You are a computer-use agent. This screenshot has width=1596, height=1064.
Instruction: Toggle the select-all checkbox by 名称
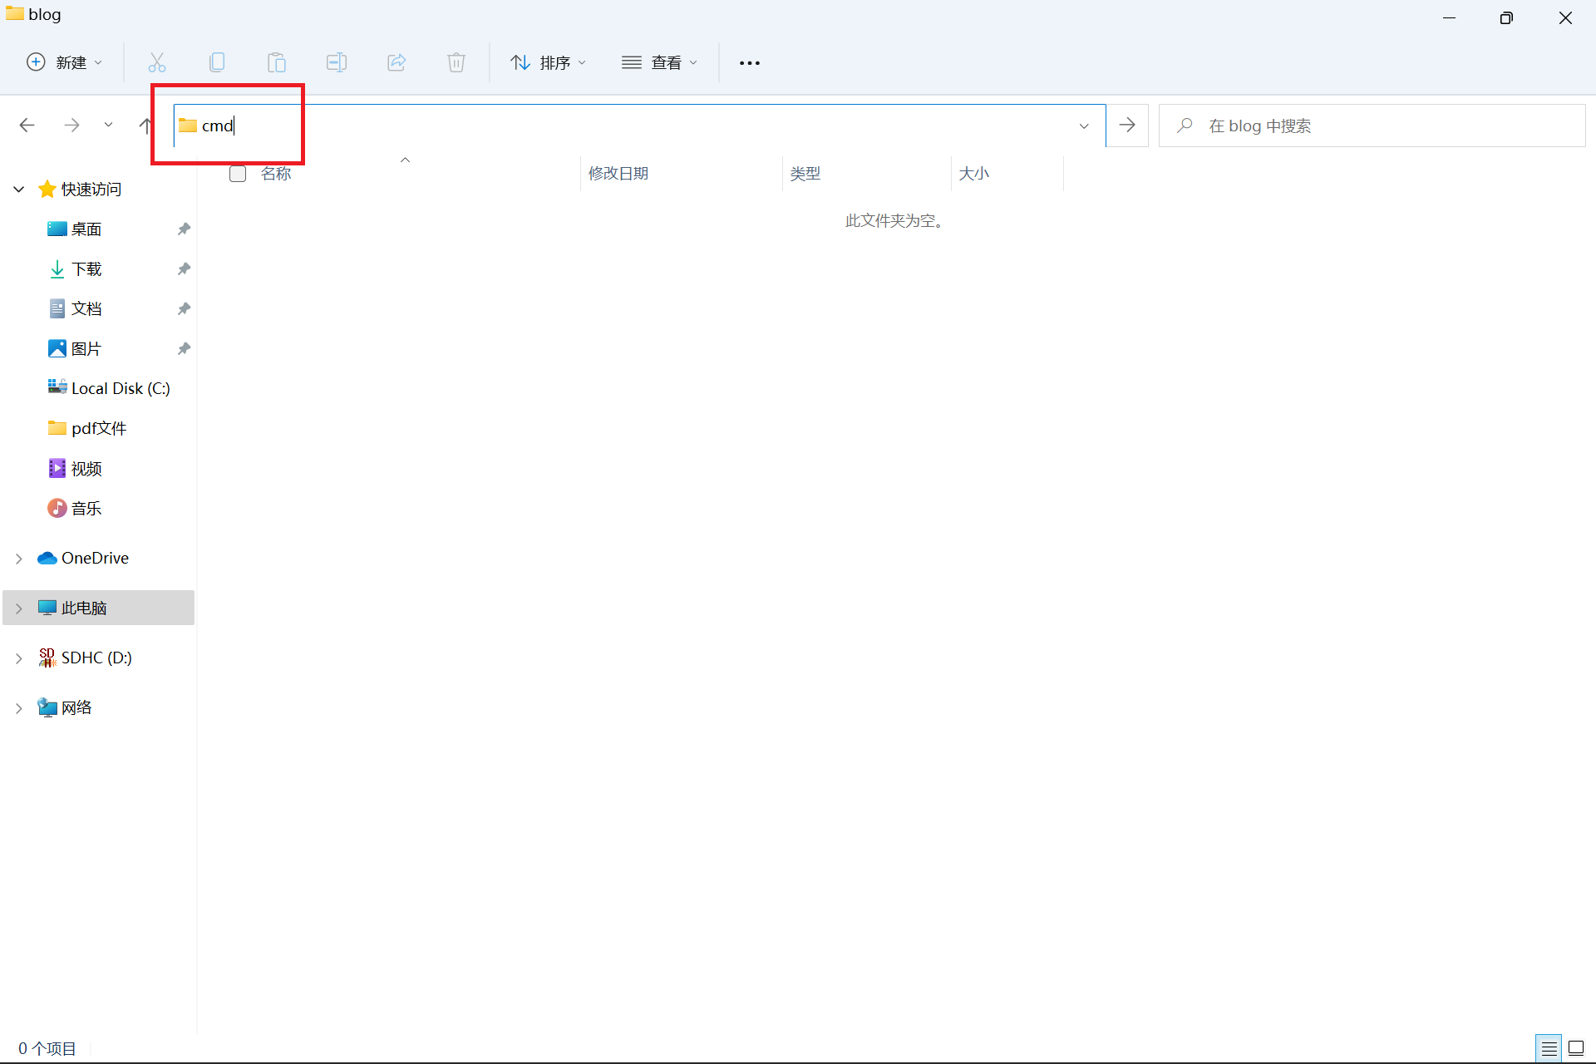[x=238, y=174]
